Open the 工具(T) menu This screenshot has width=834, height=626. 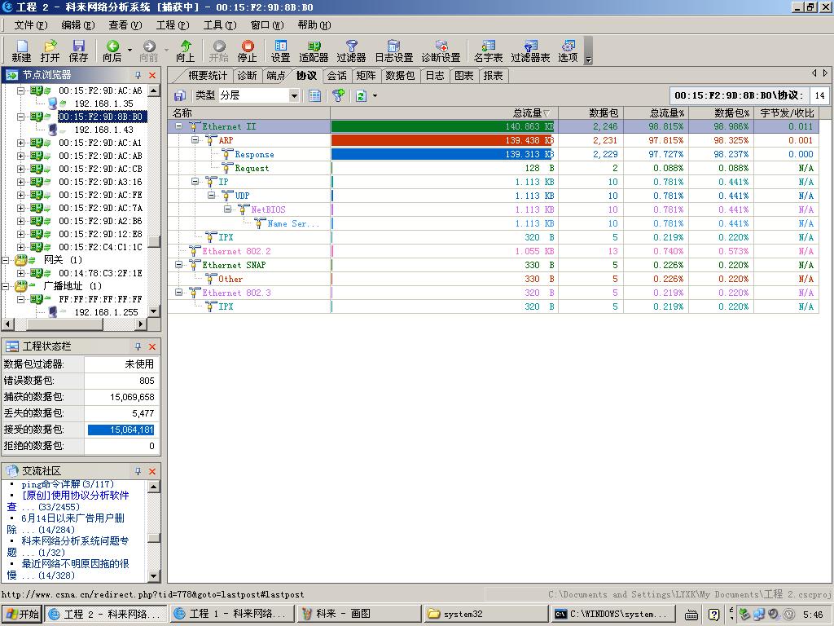tap(219, 25)
